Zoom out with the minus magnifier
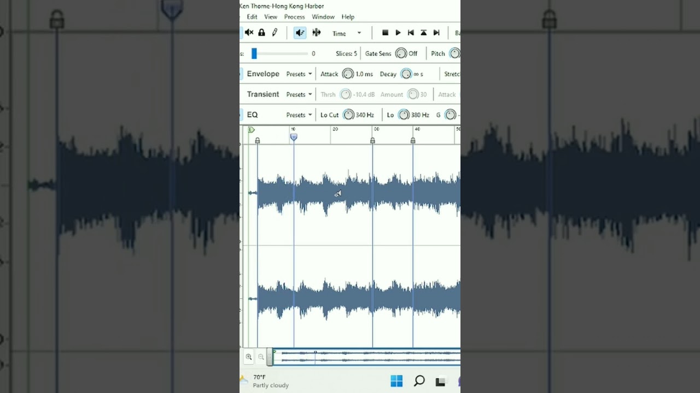The width and height of the screenshot is (700, 393). tap(261, 357)
